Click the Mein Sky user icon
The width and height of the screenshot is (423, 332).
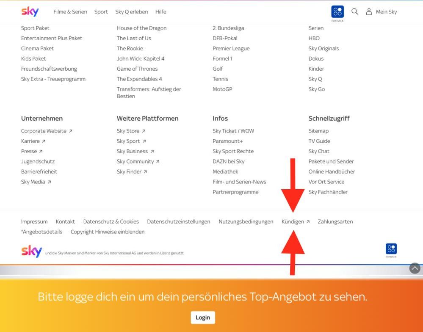369,11
